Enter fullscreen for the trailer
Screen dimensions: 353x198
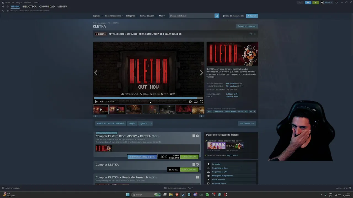pyautogui.click(x=201, y=102)
